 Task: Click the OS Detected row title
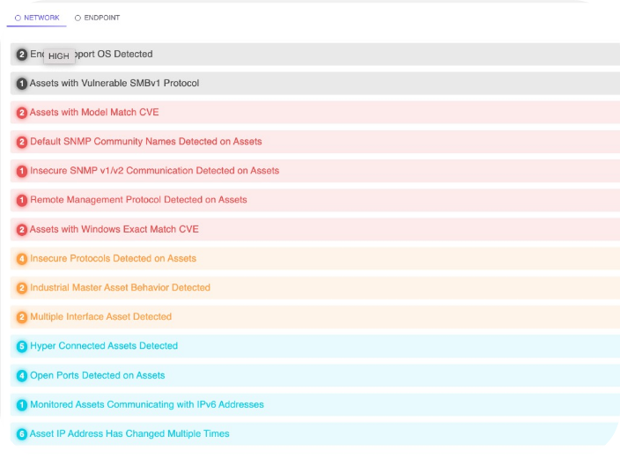92,55
